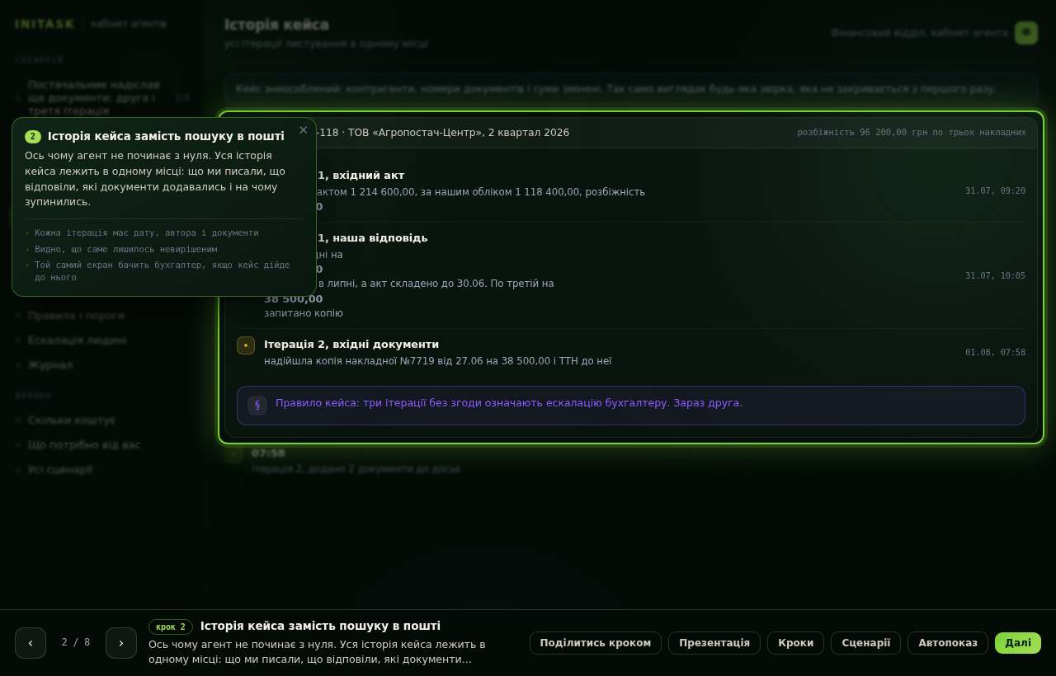Image resolution: width=1056 pixels, height=676 pixels.
Task: Click the Правило кейса escalation rule text
Action: pyautogui.click(x=509, y=403)
